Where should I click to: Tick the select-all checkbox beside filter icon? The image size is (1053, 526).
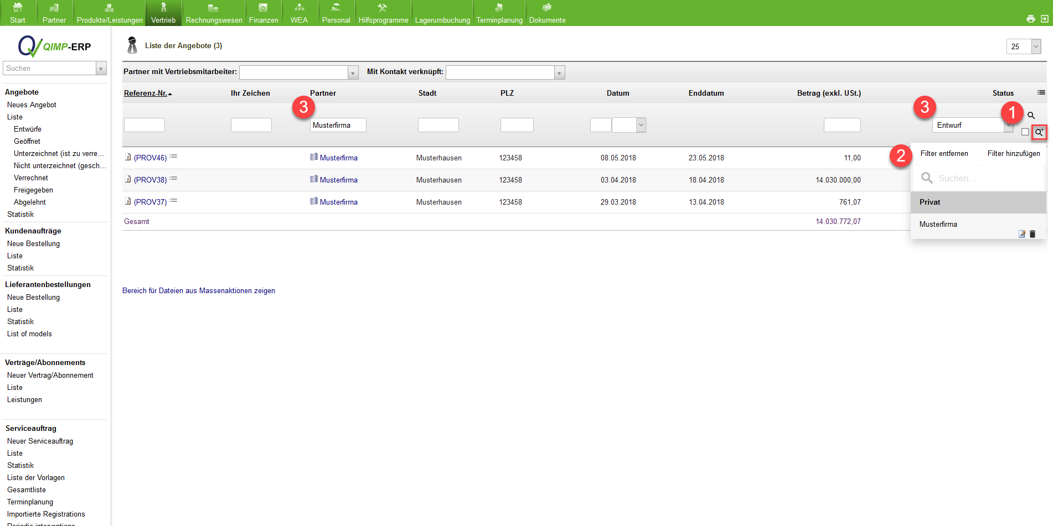[1025, 132]
